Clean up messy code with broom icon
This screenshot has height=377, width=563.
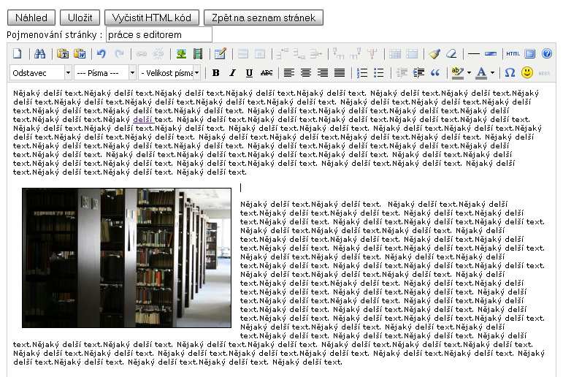point(434,54)
